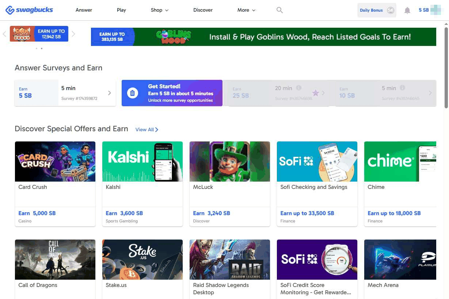Open the Swagbucks home logo
This screenshot has height=299, width=449.
[29, 10]
